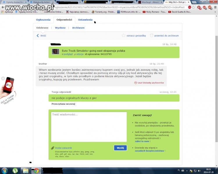218x174 pixels.
Task: Click the listing thumbnail image
Action: (56, 52)
